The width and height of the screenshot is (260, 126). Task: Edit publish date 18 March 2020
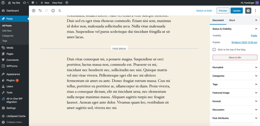[244, 43]
